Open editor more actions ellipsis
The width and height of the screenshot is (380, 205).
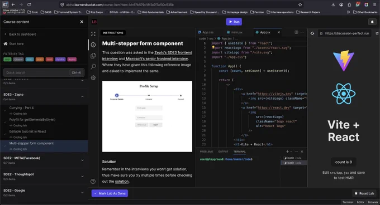[x=302, y=32]
